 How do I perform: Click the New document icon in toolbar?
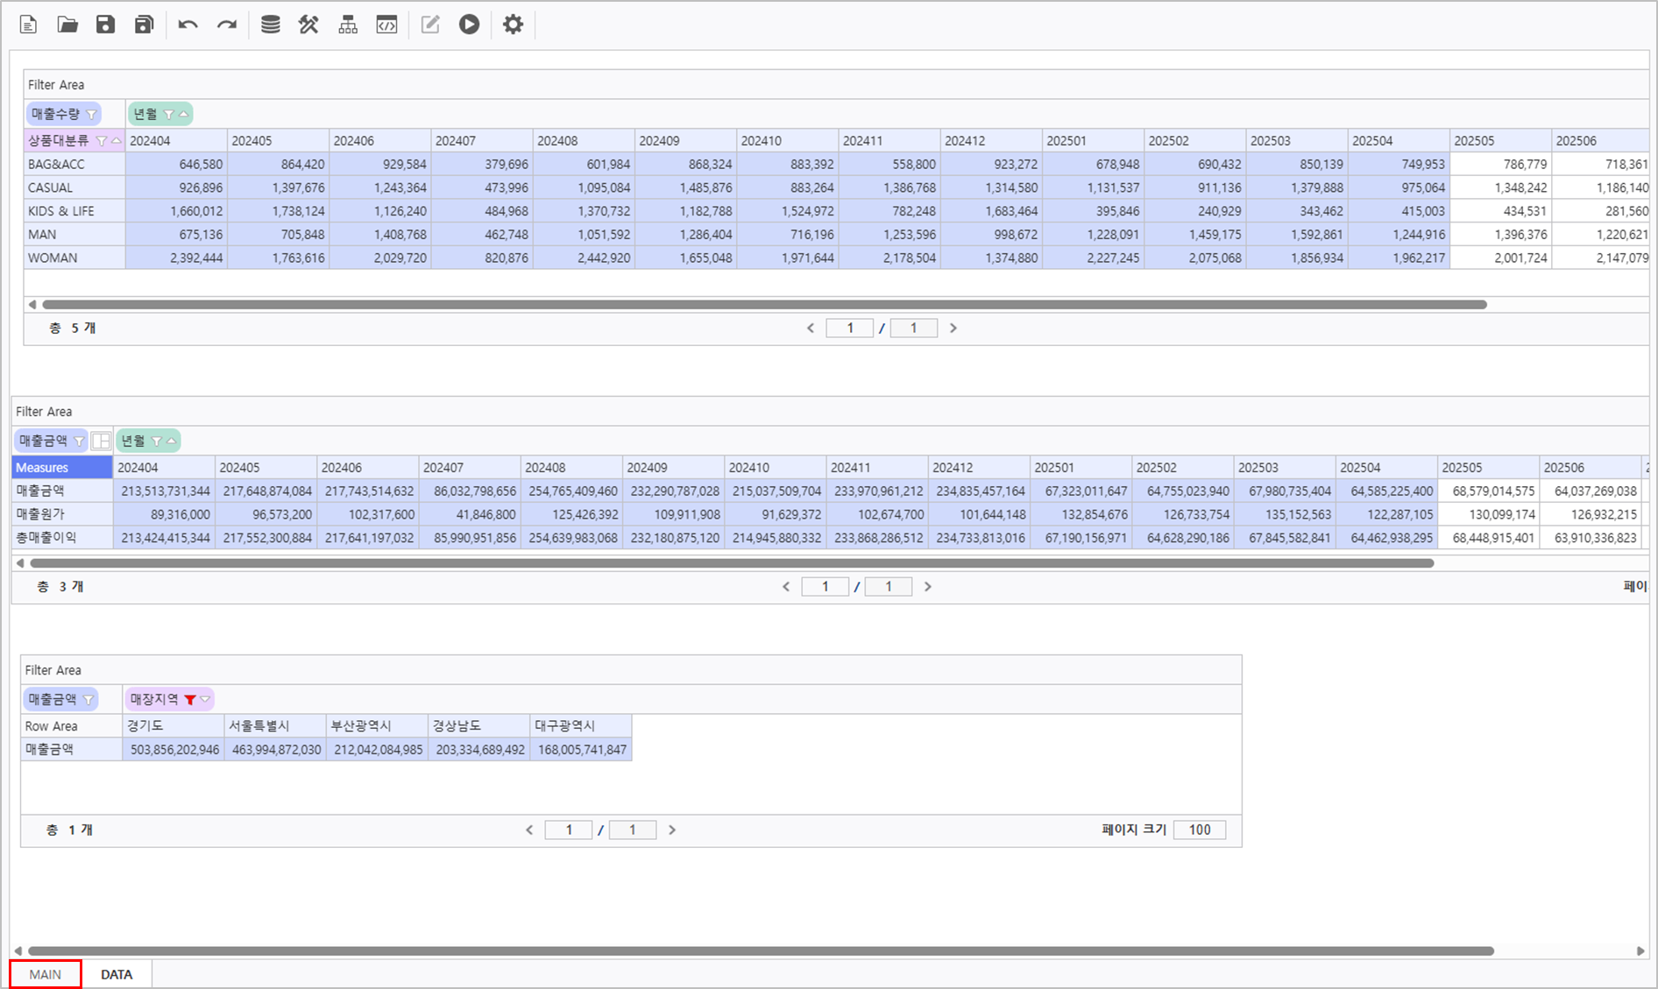point(28,25)
